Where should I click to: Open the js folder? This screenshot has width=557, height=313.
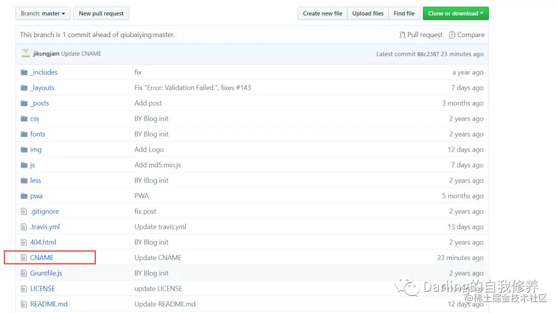(32, 165)
